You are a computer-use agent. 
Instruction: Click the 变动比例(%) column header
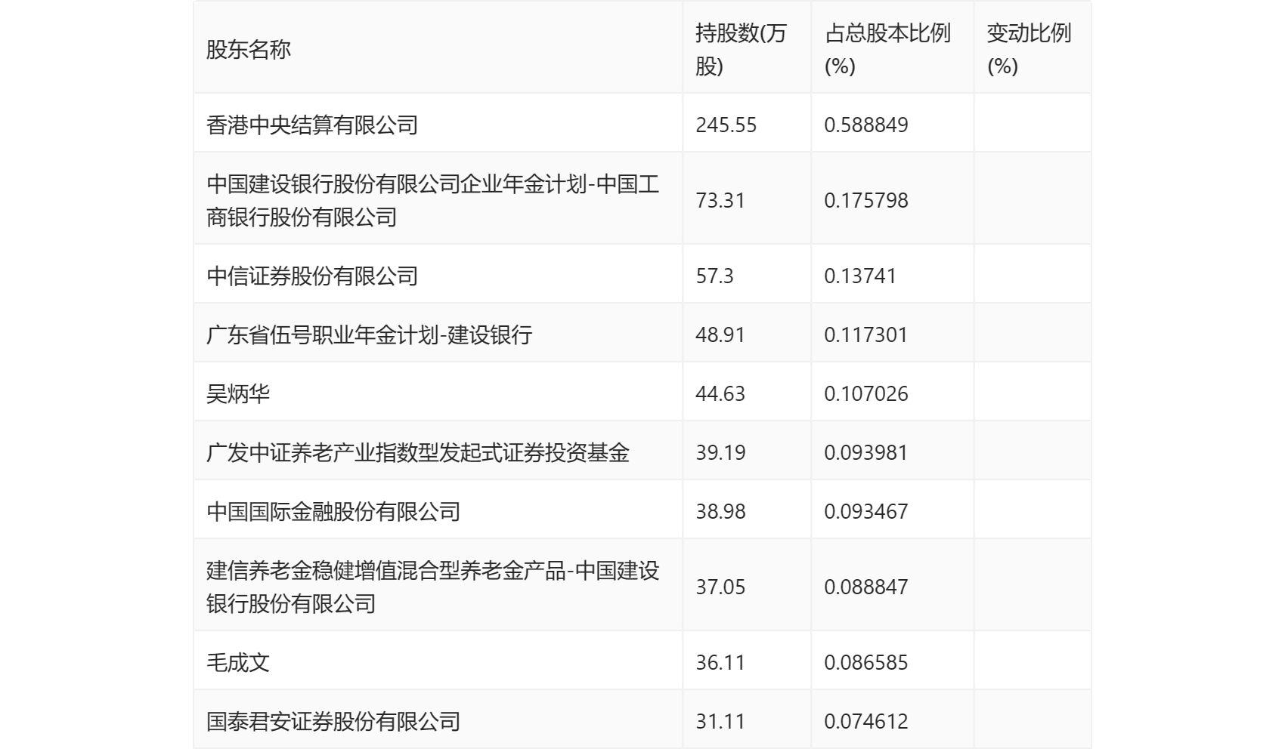pos(1029,50)
